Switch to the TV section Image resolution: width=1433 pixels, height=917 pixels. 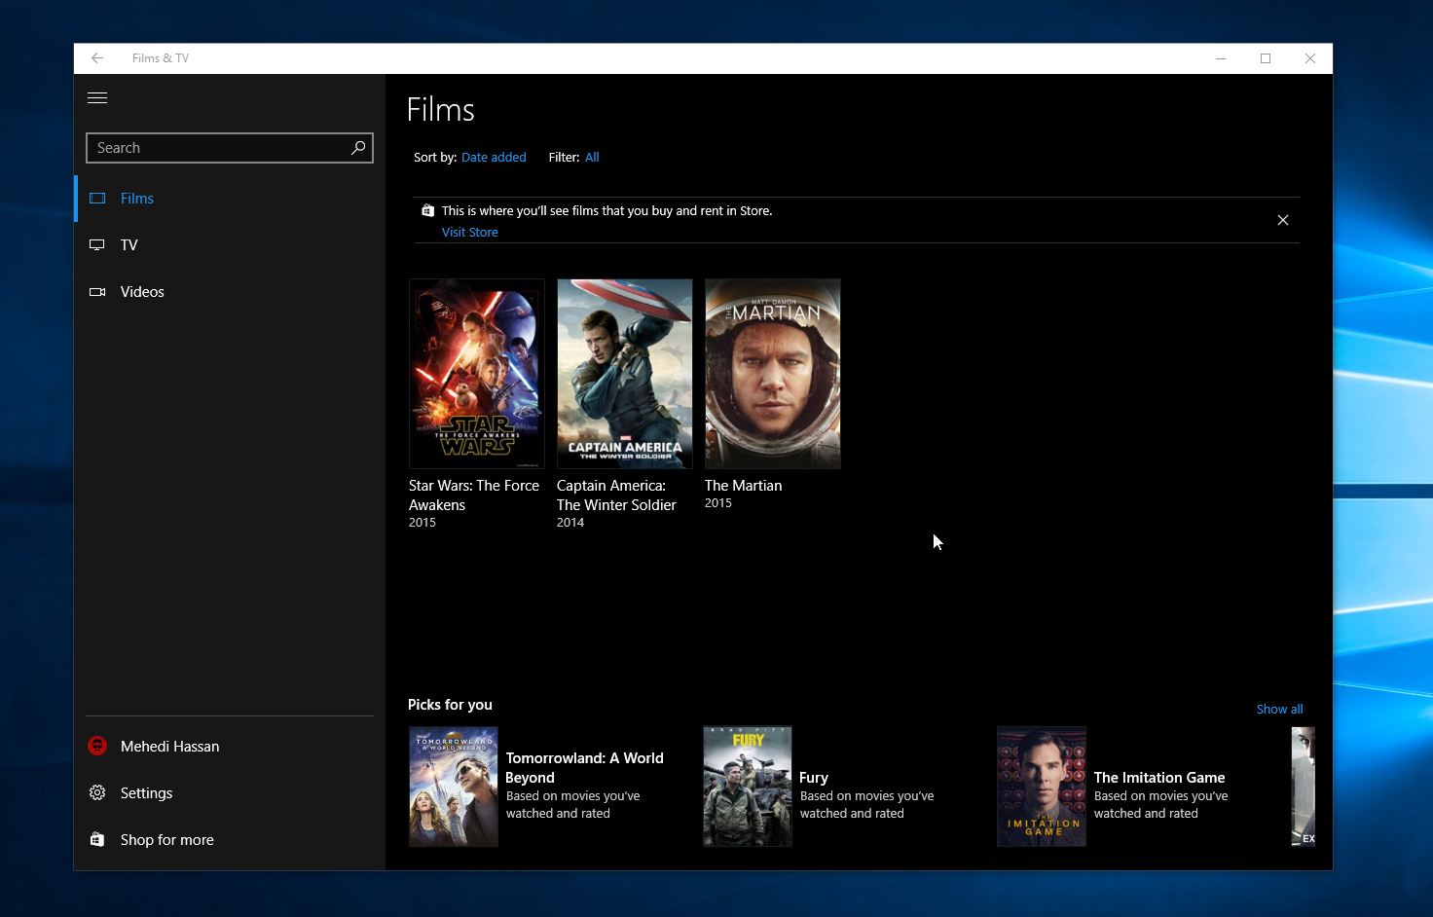click(230, 245)
